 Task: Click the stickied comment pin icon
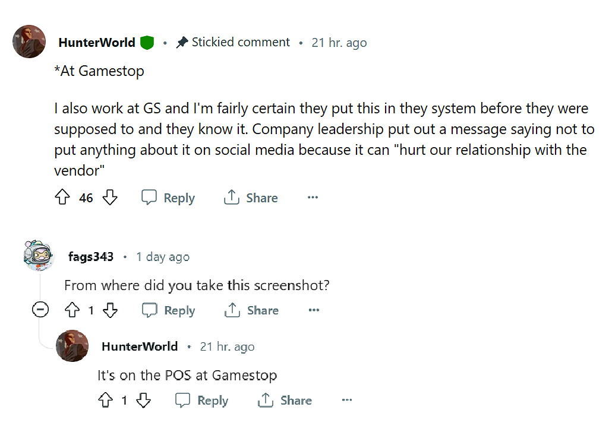(x=182, y=43)
